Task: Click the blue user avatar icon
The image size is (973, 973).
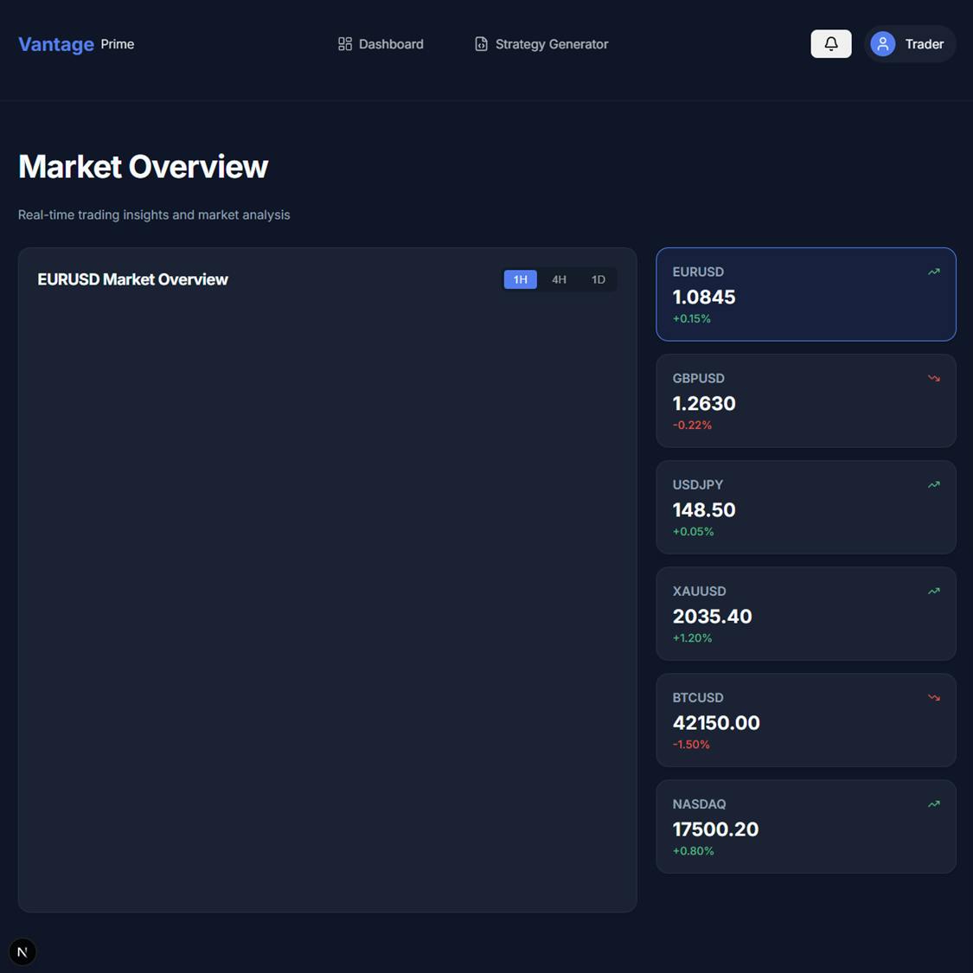Action: point(882,44)
